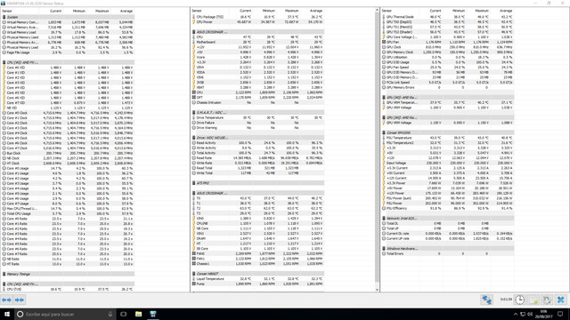This screenshot has height=320, width=570.
Task: Show hidden system tray icons chevron
Action: 516,314
